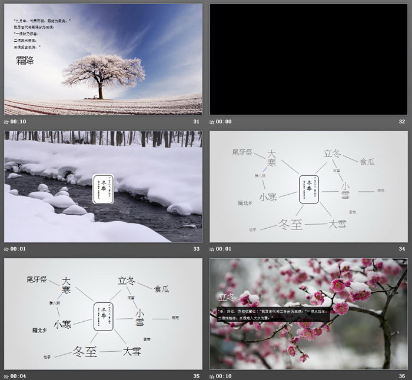Click the transition star icon under slide 34
The image size is (412, 380).
(212, 249)
